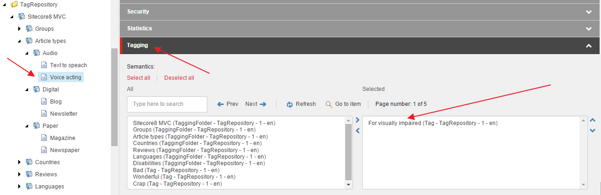
Task: Click the Go to item magnifier icon
Action: (x=329, y=104)
